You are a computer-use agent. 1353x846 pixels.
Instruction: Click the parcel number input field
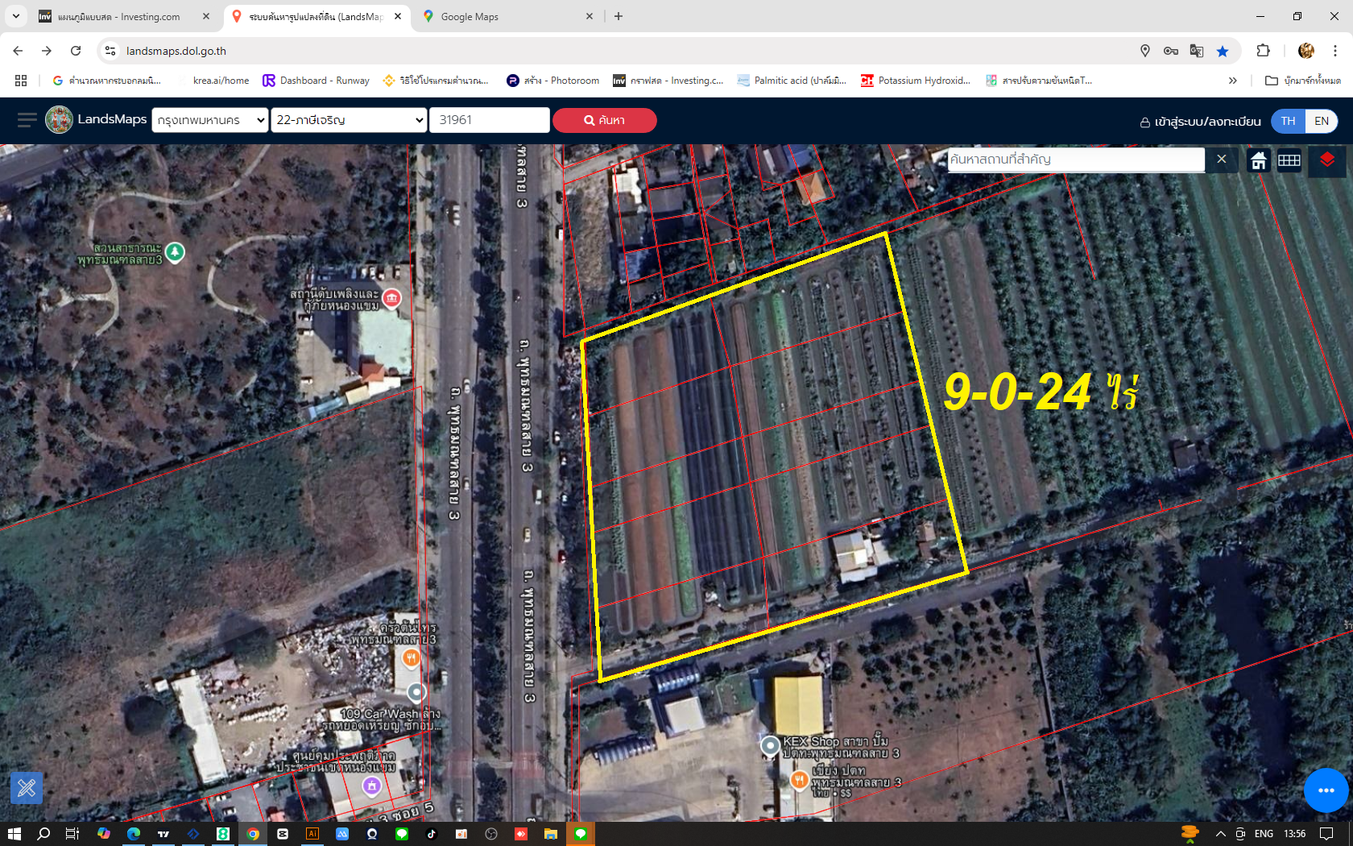(x=489, y=120)
